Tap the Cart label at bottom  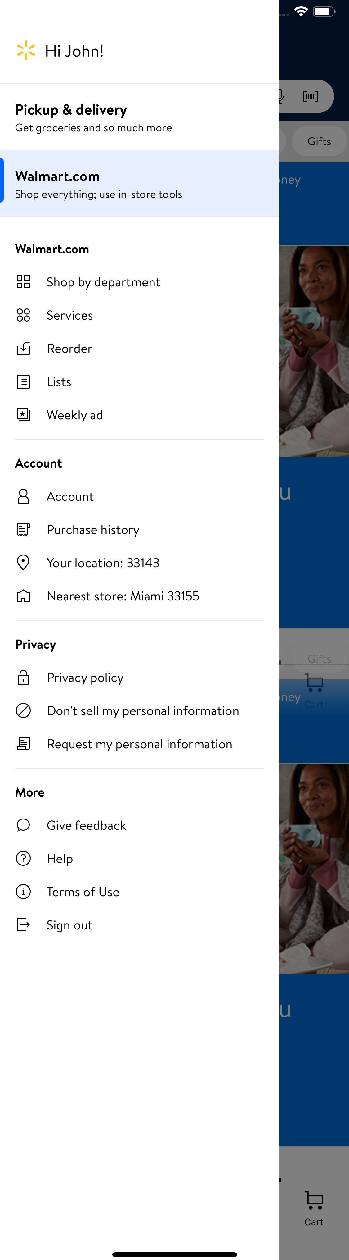tap(314, 1221)
